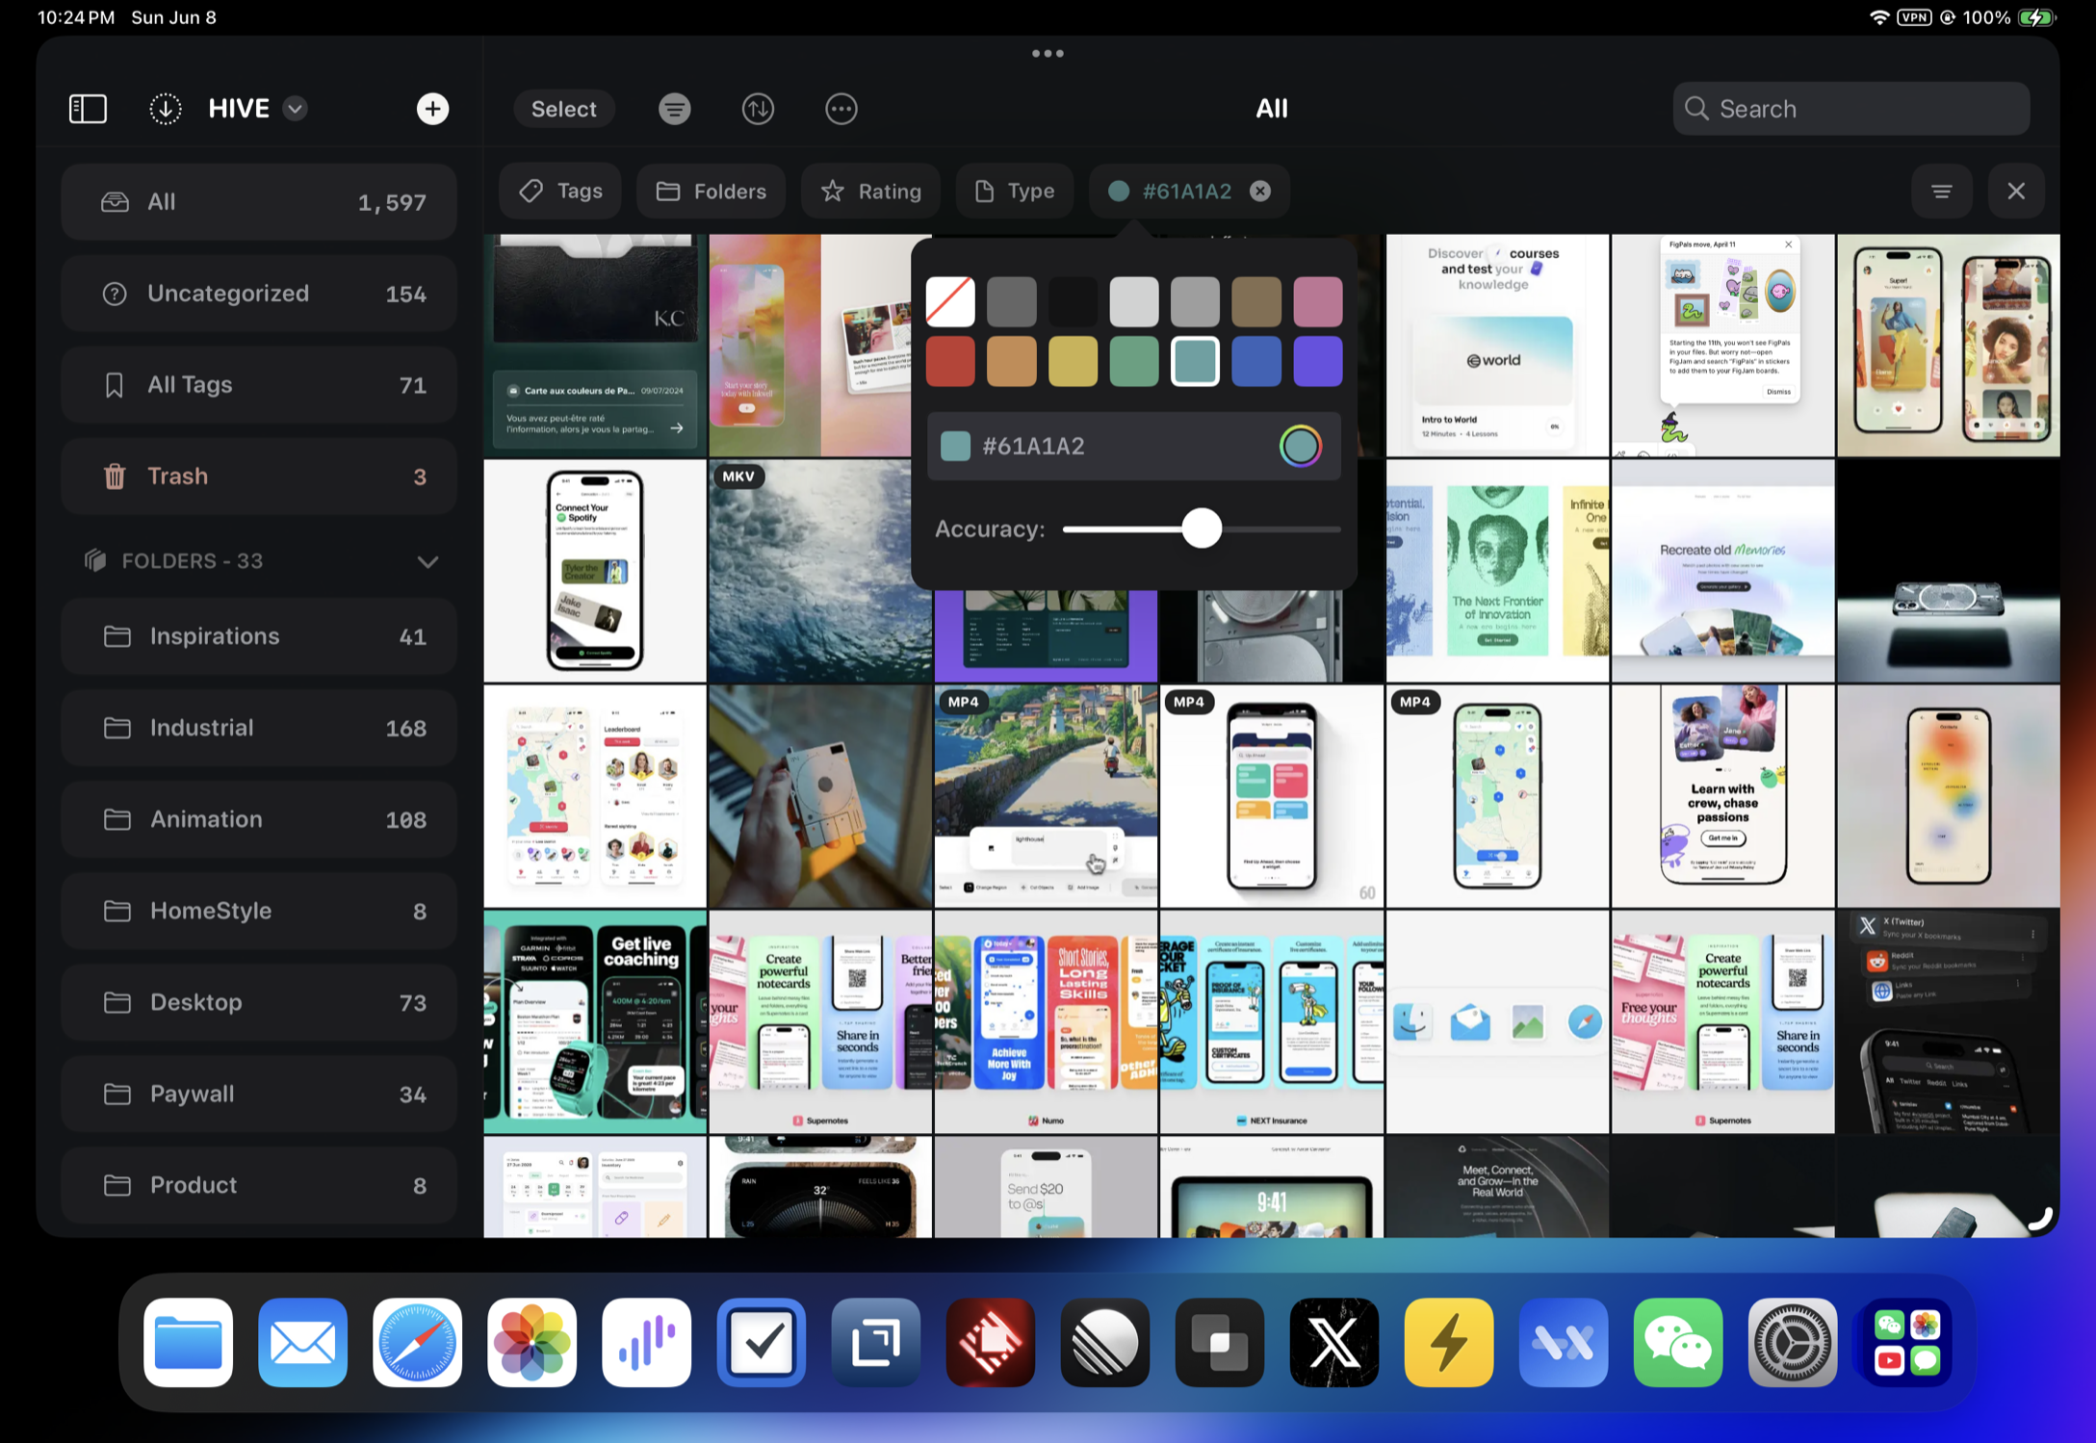Click the Search field
The width and height of the screenshot is (2096, 1443).
pos(1850,109)
